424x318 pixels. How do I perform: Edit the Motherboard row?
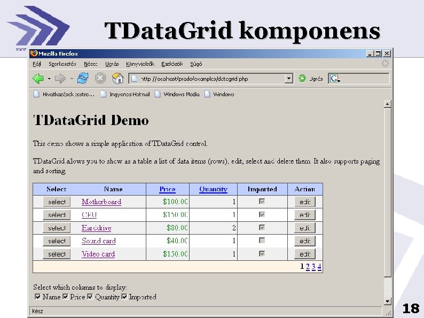[x=305, y=202]
